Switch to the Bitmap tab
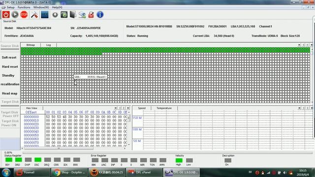 pos(31,45)
